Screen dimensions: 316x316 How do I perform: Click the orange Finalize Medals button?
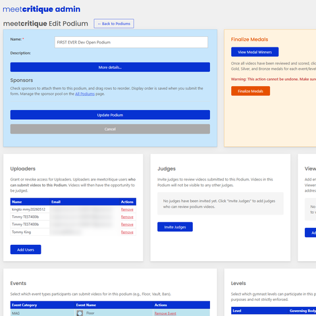point(250,91)
